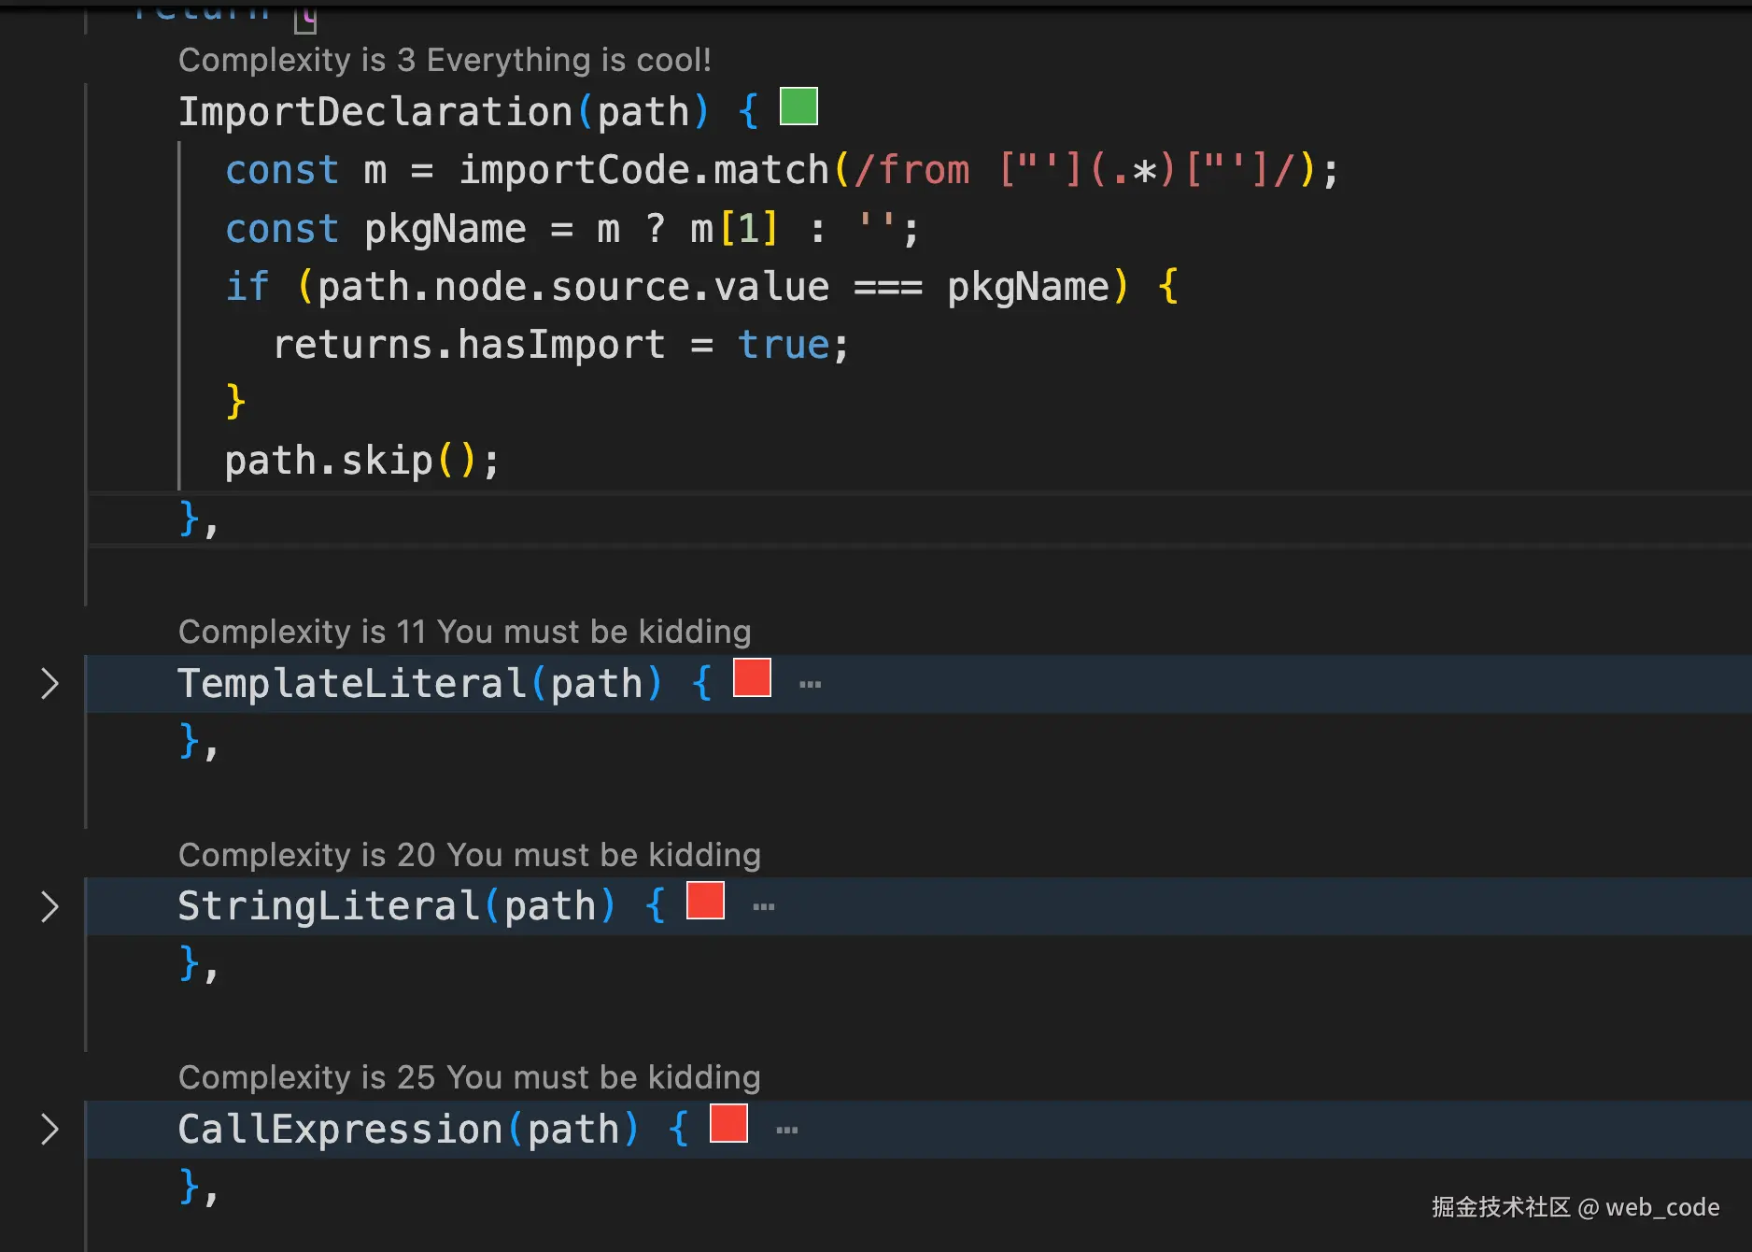This screenshot has width=1752, height=1252.
Task: Click red complexity square beside CallExpression
Action: [728, 1123]
